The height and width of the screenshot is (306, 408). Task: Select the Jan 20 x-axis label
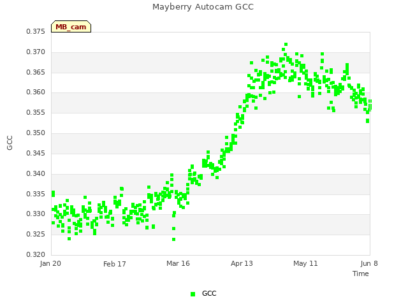click(x=50, y=263)
